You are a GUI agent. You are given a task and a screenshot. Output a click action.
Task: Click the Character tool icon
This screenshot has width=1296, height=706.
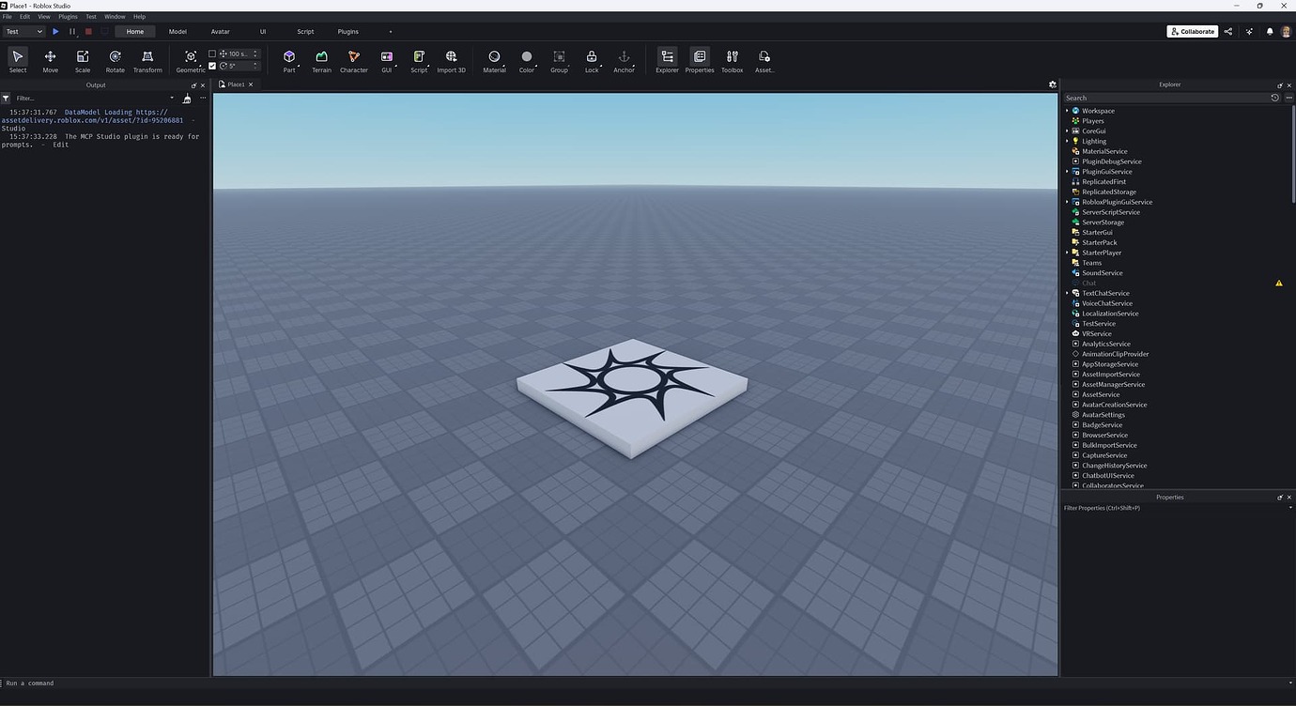point(354,61)
